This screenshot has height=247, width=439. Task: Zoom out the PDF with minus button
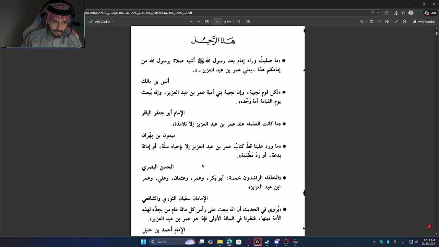coord(191,22)
